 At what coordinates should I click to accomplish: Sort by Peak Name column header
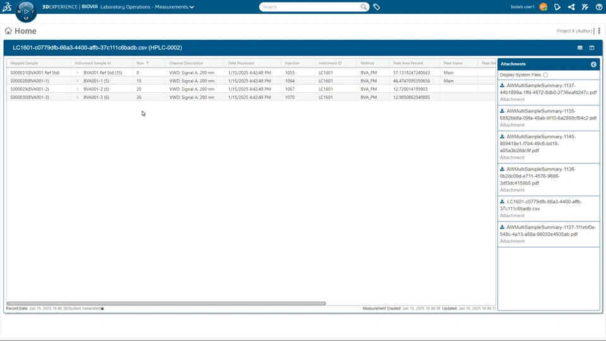click(x=453, y=63)
